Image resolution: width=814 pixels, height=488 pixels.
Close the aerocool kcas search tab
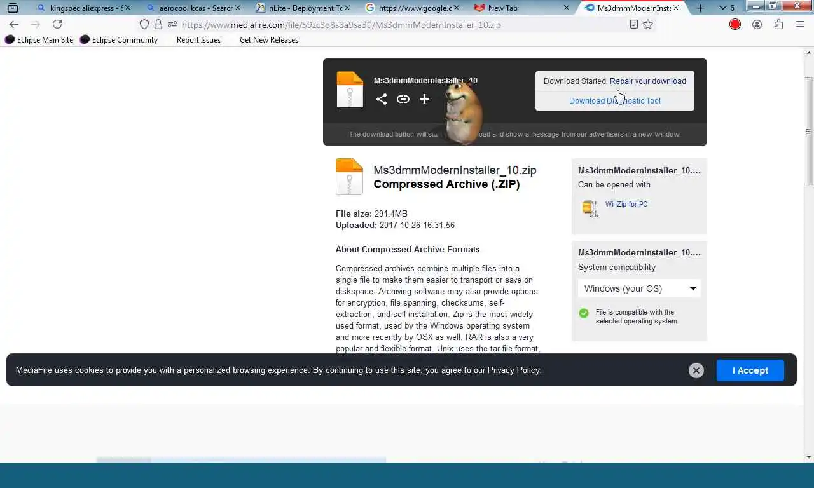(237, 8)
